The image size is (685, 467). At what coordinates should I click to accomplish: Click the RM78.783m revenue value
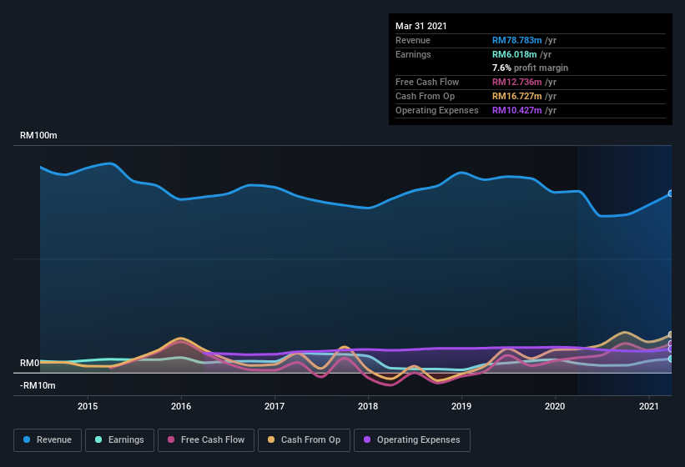[516, 40]
